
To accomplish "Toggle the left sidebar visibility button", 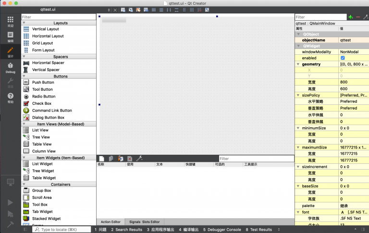I will 25,230.
